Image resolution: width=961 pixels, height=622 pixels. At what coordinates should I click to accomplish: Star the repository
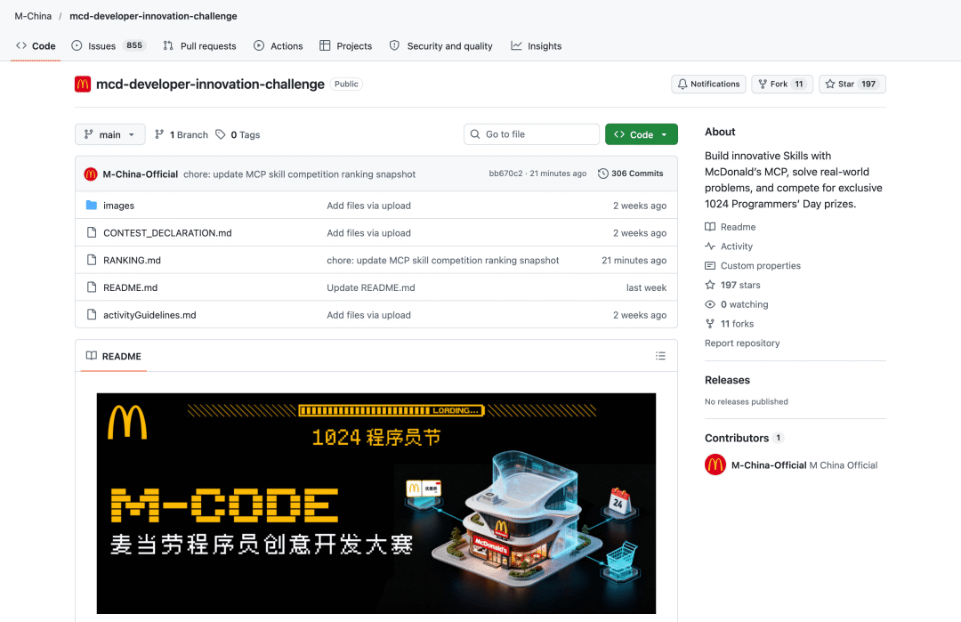click(852, 84)
